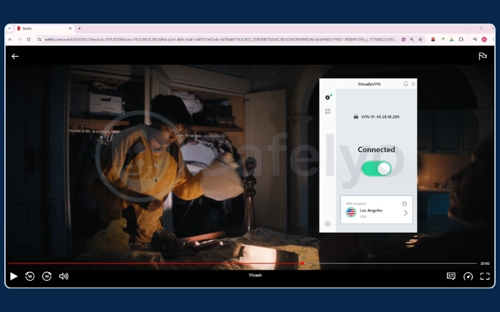The image size is (500, 312).
Task: Click the Connected status text
Action: coord(376,149)
